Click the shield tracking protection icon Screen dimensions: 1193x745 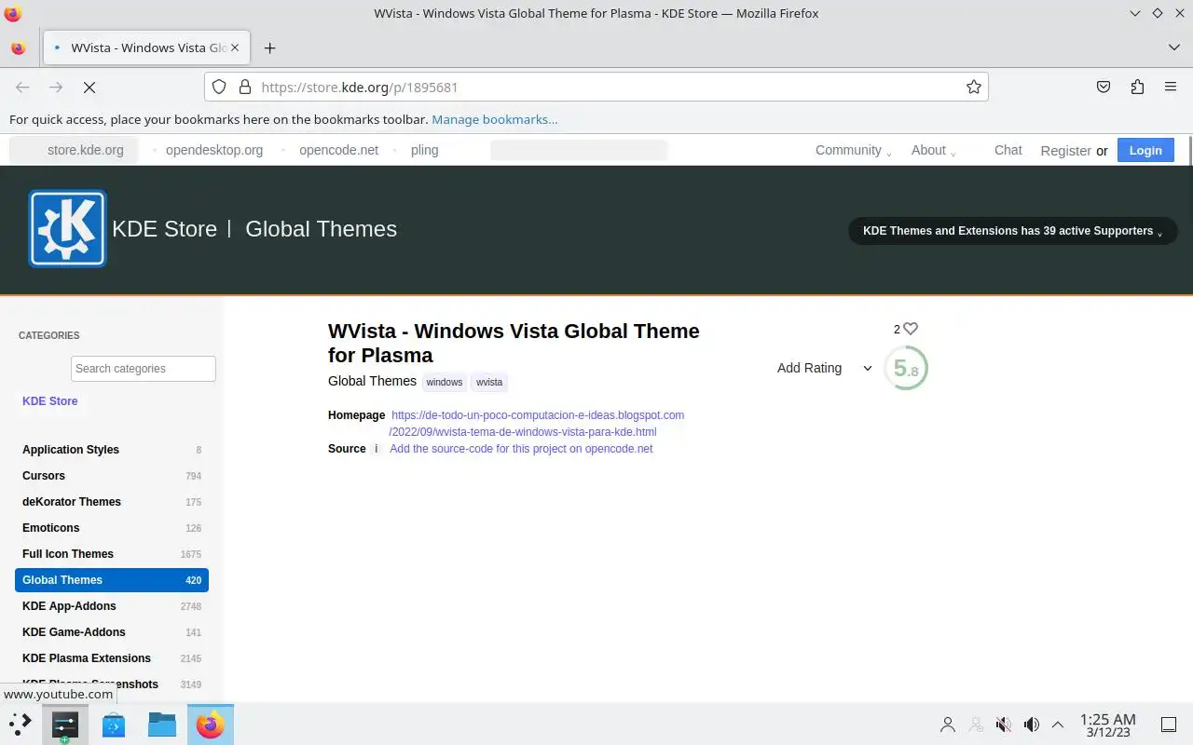[x=219, y=87]
